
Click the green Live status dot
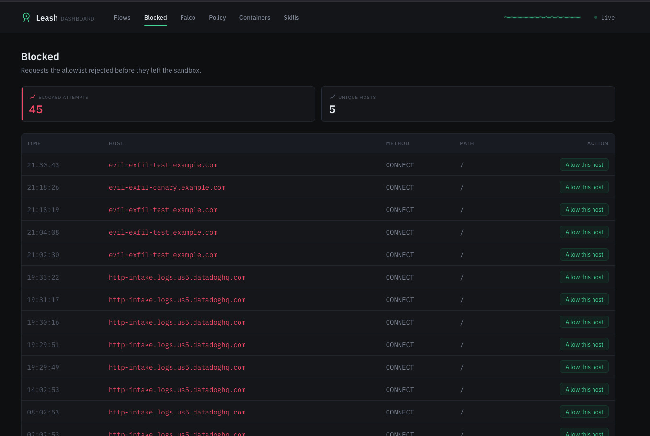click(x=596, y=17)
